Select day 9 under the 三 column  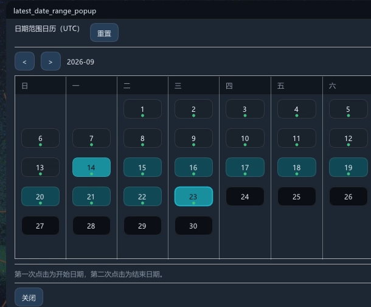click(193, 138)
